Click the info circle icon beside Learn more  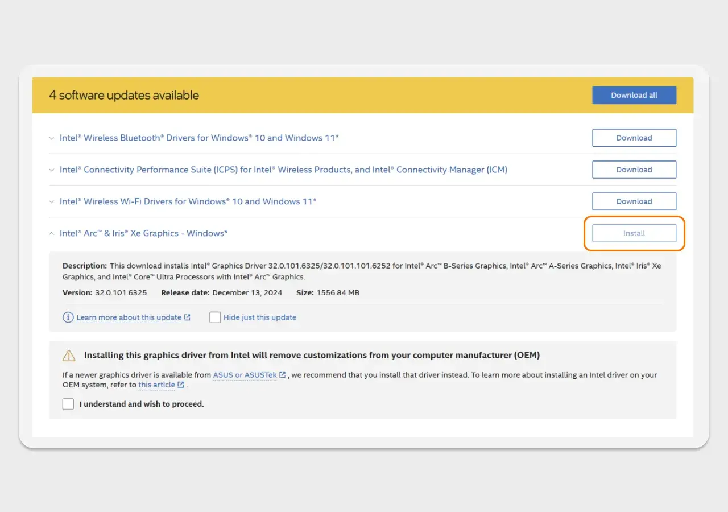(x=68, y=317)
